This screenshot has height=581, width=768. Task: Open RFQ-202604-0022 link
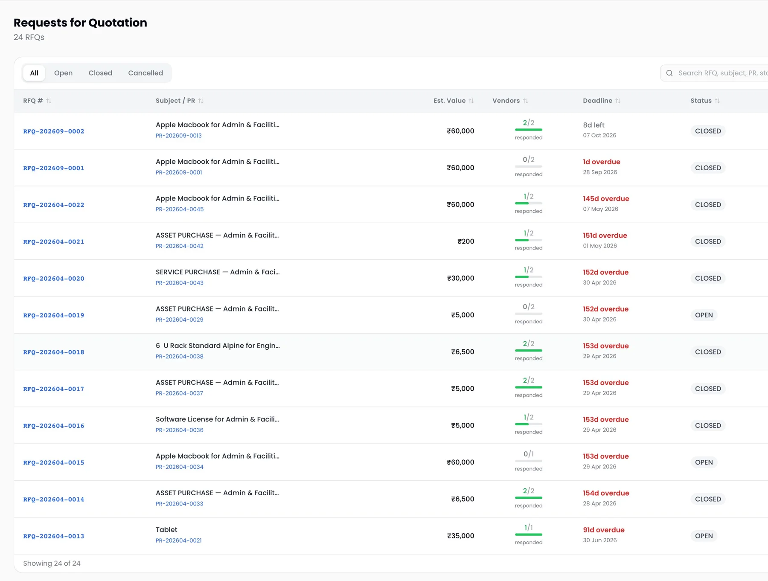click(x=54, y=205)
